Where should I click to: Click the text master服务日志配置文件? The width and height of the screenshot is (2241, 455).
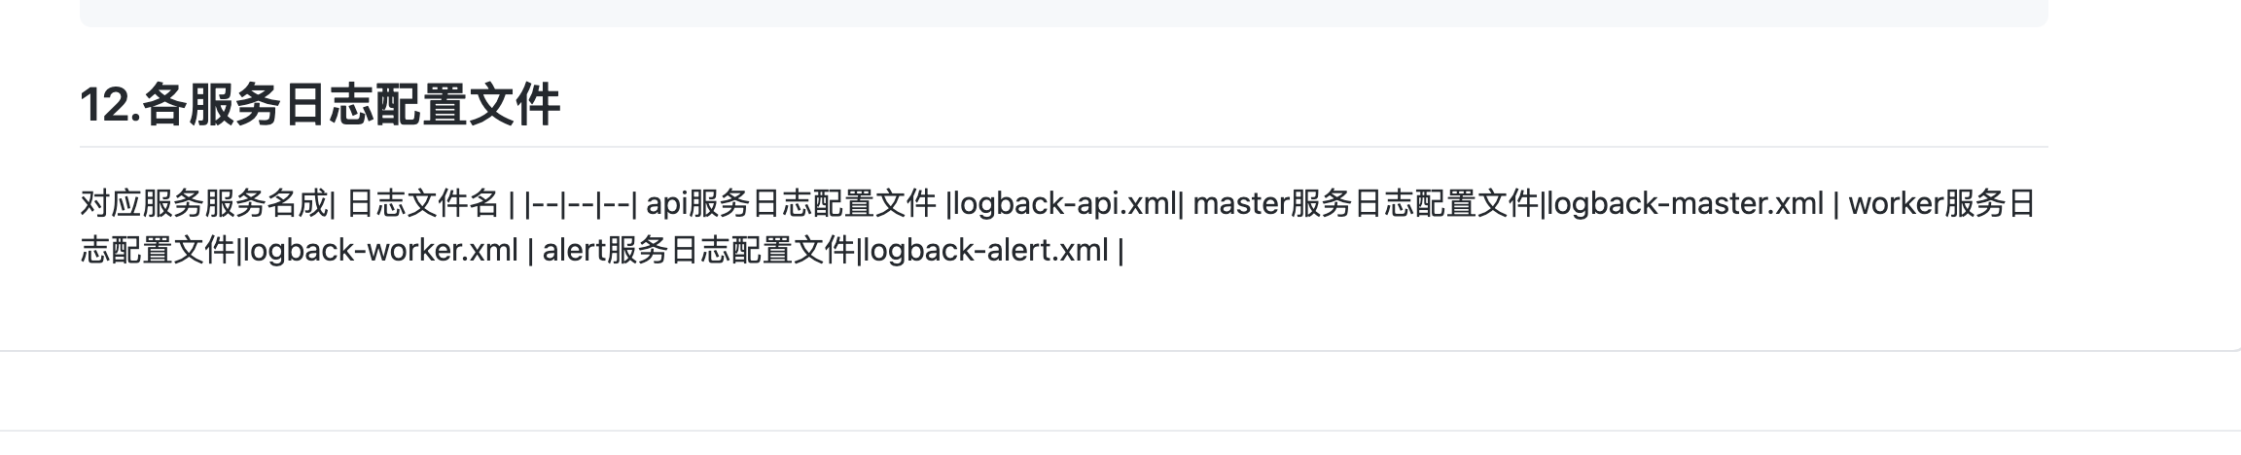point(1367,204)
